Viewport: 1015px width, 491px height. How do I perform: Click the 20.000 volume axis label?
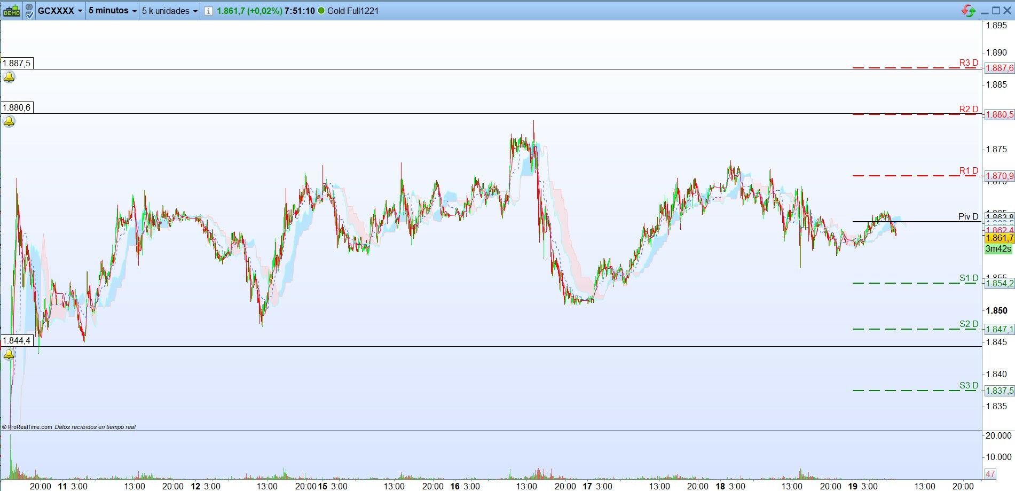point(998,436)
